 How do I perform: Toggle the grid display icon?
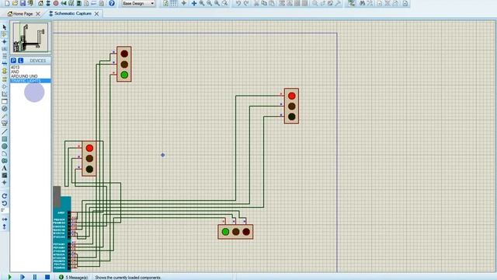coord(173,3)
